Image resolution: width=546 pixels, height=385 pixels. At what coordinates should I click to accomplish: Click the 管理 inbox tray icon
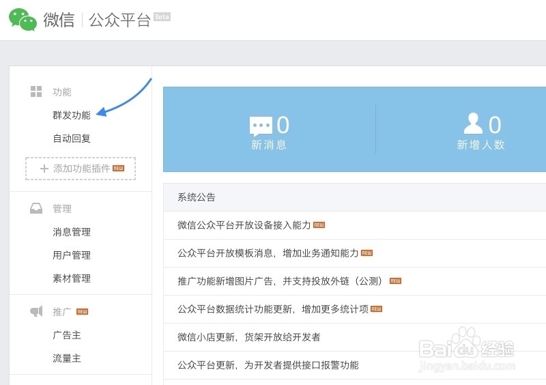(x=36, y=208)
